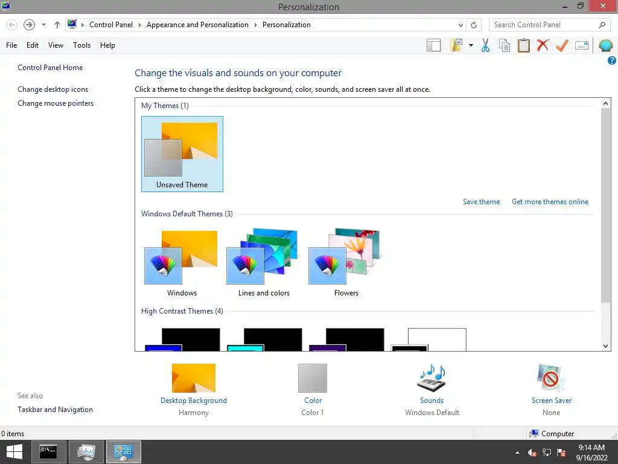Click the Back navigation arrow
The width and height of the screenshot is (618, 464).
pyautogui.click(x=12, y=25)
